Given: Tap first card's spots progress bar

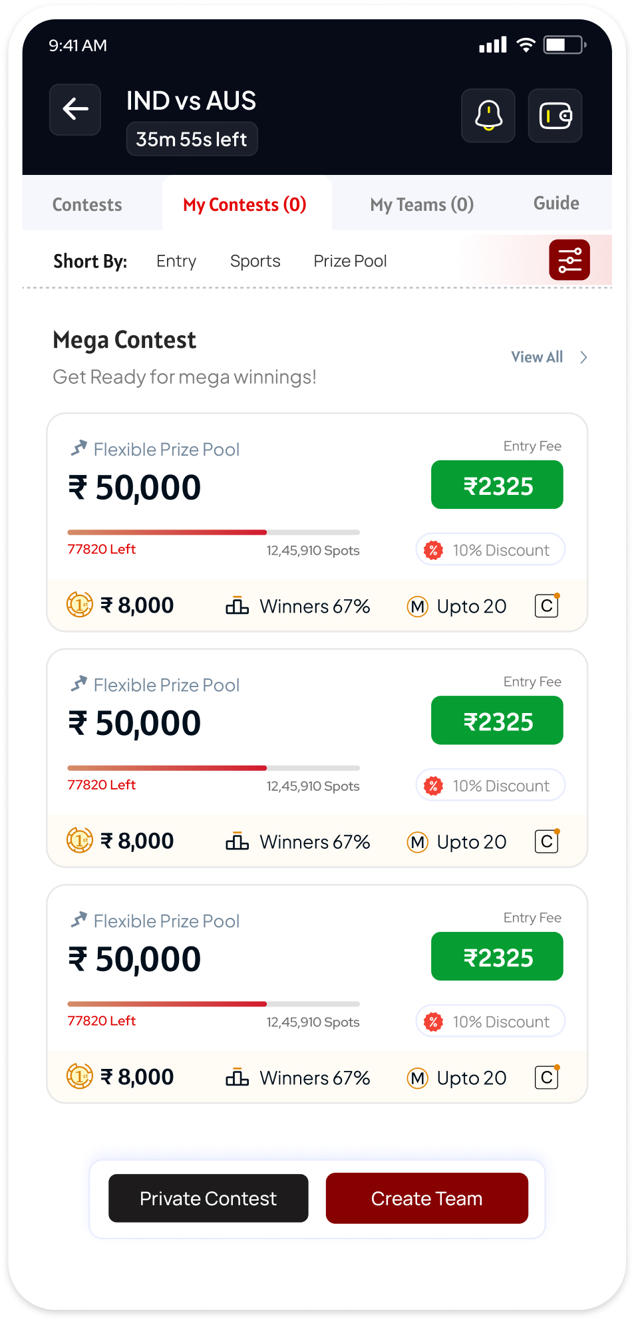Looking at the screenshot, I should point(214,532).
